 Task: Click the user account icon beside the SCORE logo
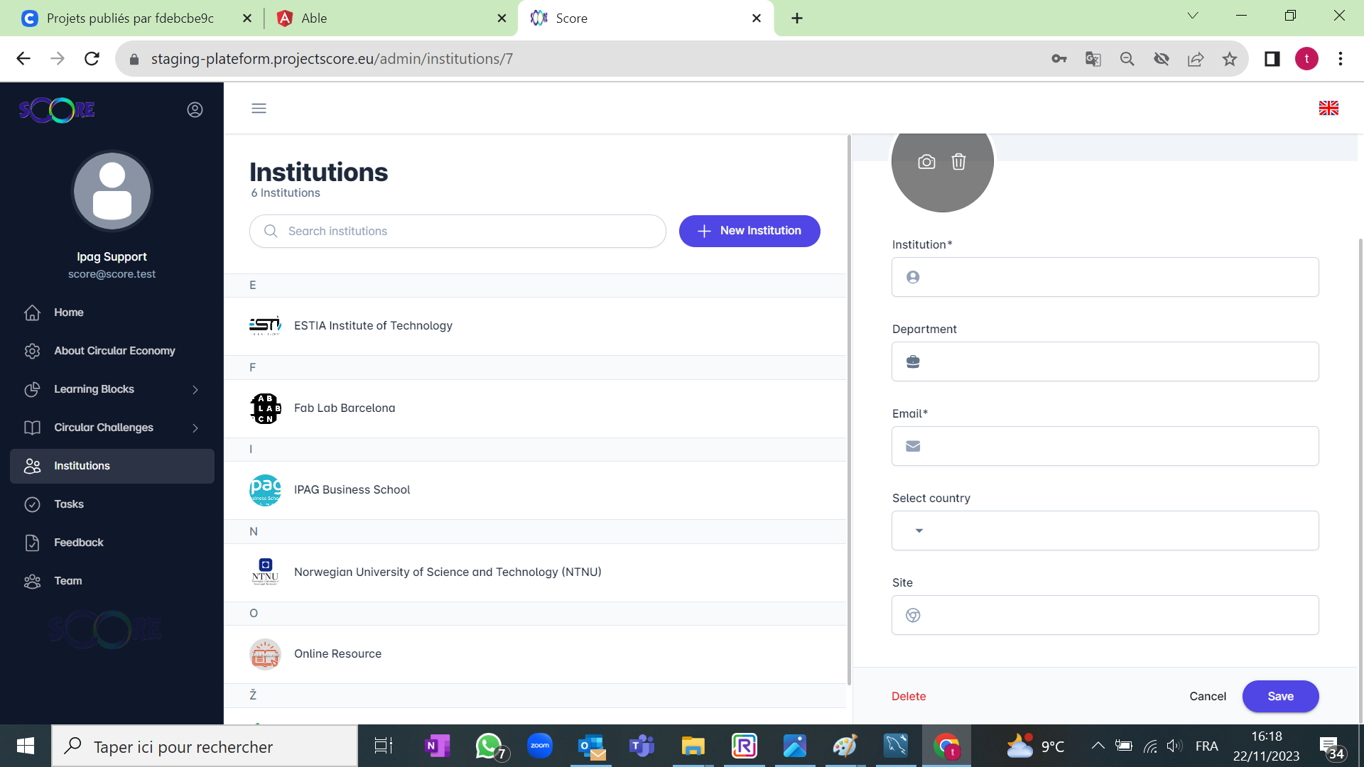(x=195, y=109)
